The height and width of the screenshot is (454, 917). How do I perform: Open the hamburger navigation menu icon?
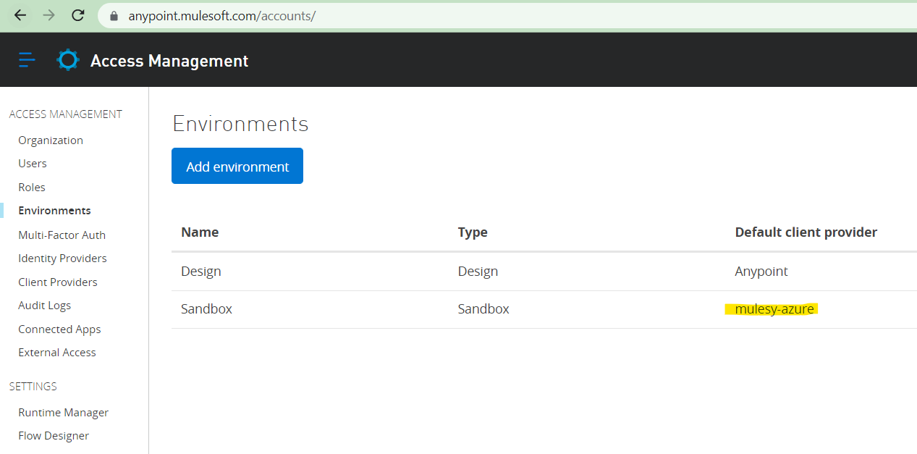click(x=27, y=60)
